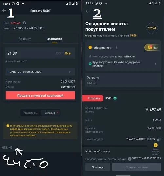Tap the yellow video tutorial play icon
This screenshot has width=164, height=176.
[155, 145]
